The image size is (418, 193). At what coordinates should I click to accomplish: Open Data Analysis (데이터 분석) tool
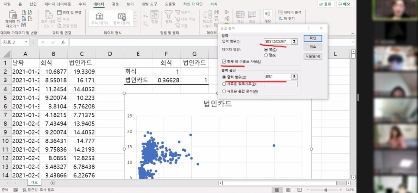point(290,12)
